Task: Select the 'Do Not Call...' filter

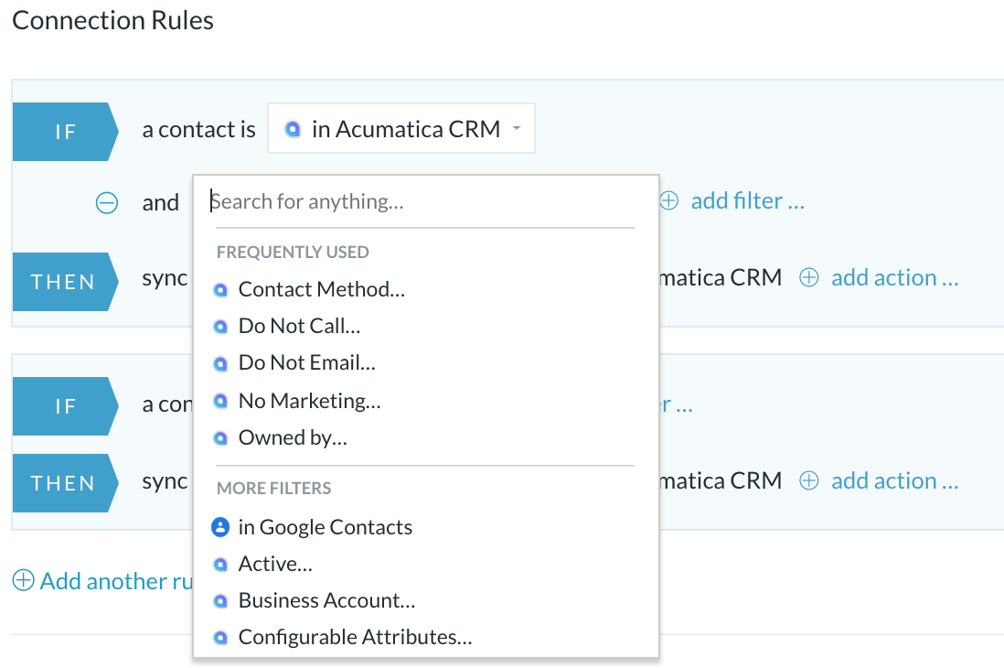Action: 299,326
